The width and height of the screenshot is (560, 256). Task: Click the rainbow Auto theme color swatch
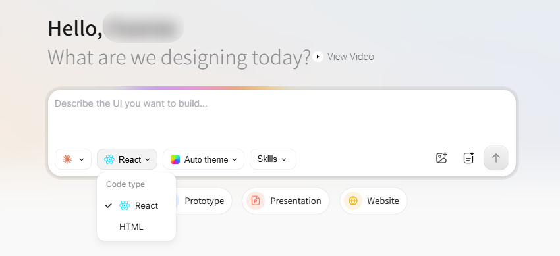pos(175,159)
